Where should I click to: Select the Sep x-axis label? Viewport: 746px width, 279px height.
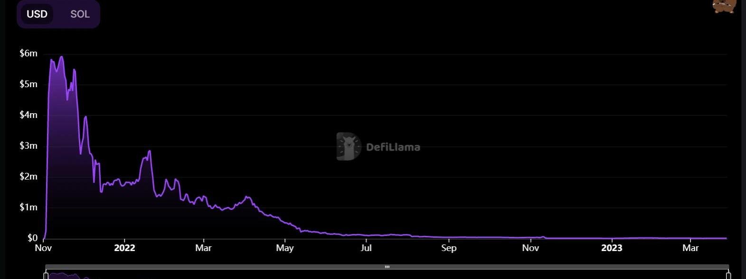click(449, 248)
